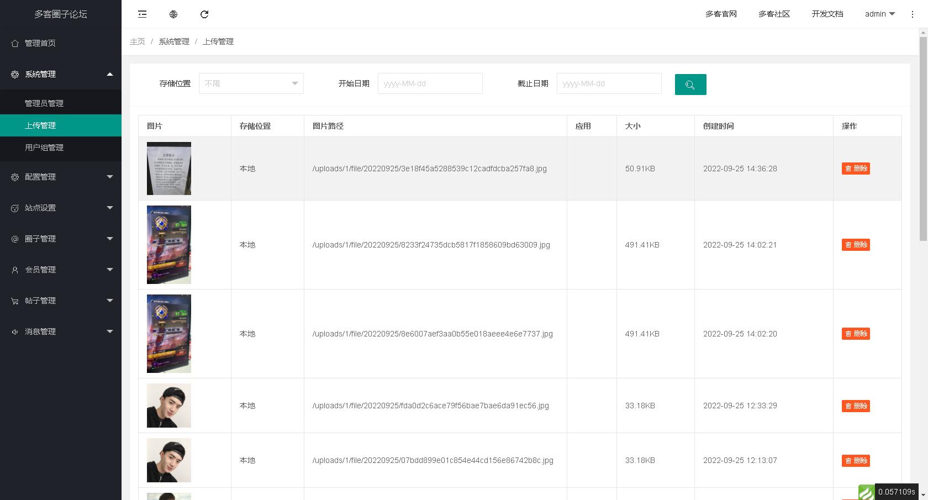Click the first image thumbnail in the table
928x500 pixels.
coord(168,169)
